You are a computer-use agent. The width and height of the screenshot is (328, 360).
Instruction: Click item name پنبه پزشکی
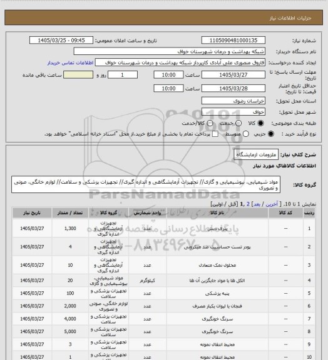(217, 293)
